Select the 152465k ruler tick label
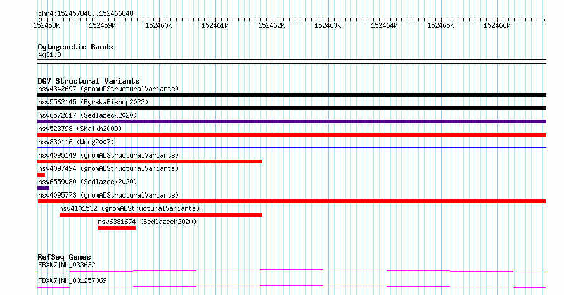The width and height of the screenshot is (564, 295). 440,25
